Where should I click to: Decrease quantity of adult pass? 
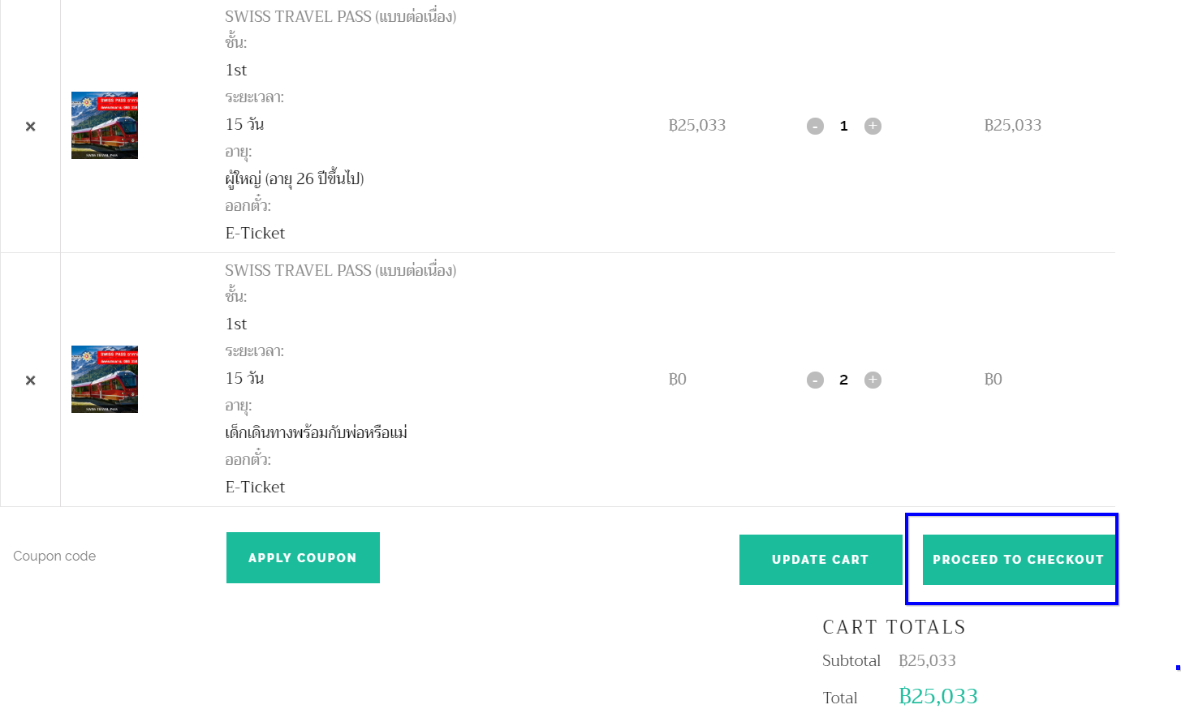(x=815, y=126)
